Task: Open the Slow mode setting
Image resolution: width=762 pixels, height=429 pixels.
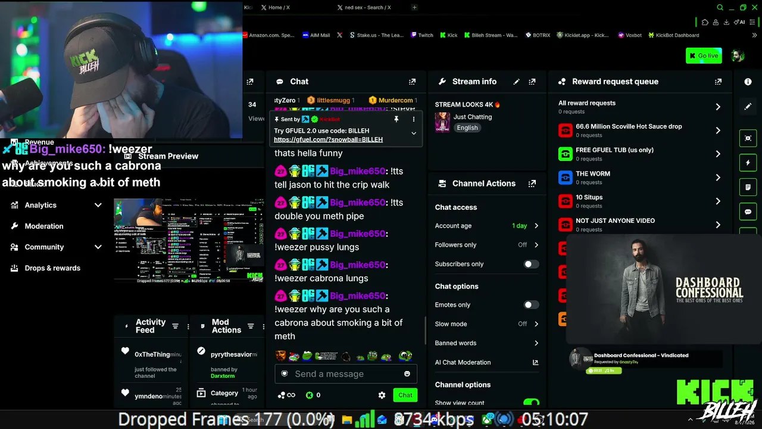Action: pyautogui.click(x=487, y=324)
